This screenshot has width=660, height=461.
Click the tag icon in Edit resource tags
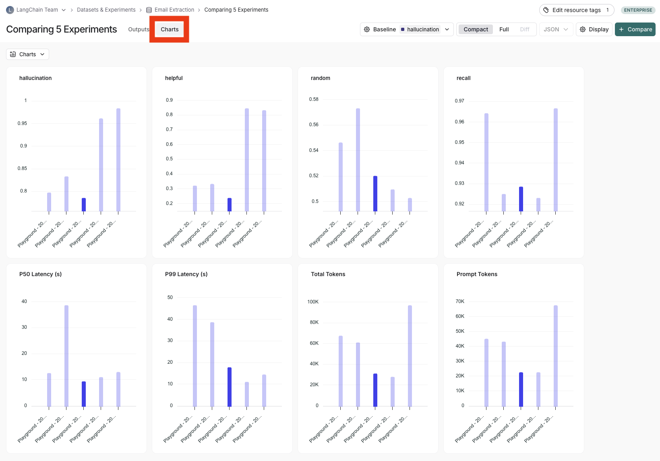pyautogui.click(x=546, y=10)
